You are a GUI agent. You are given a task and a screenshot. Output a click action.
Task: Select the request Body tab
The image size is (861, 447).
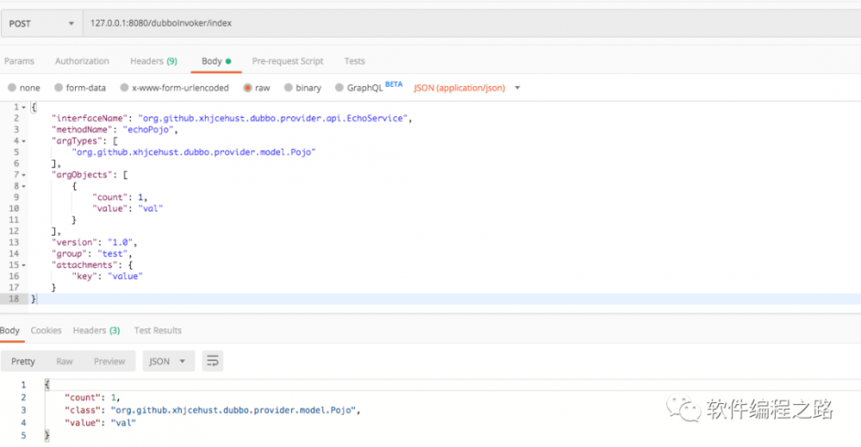(216, 61)
